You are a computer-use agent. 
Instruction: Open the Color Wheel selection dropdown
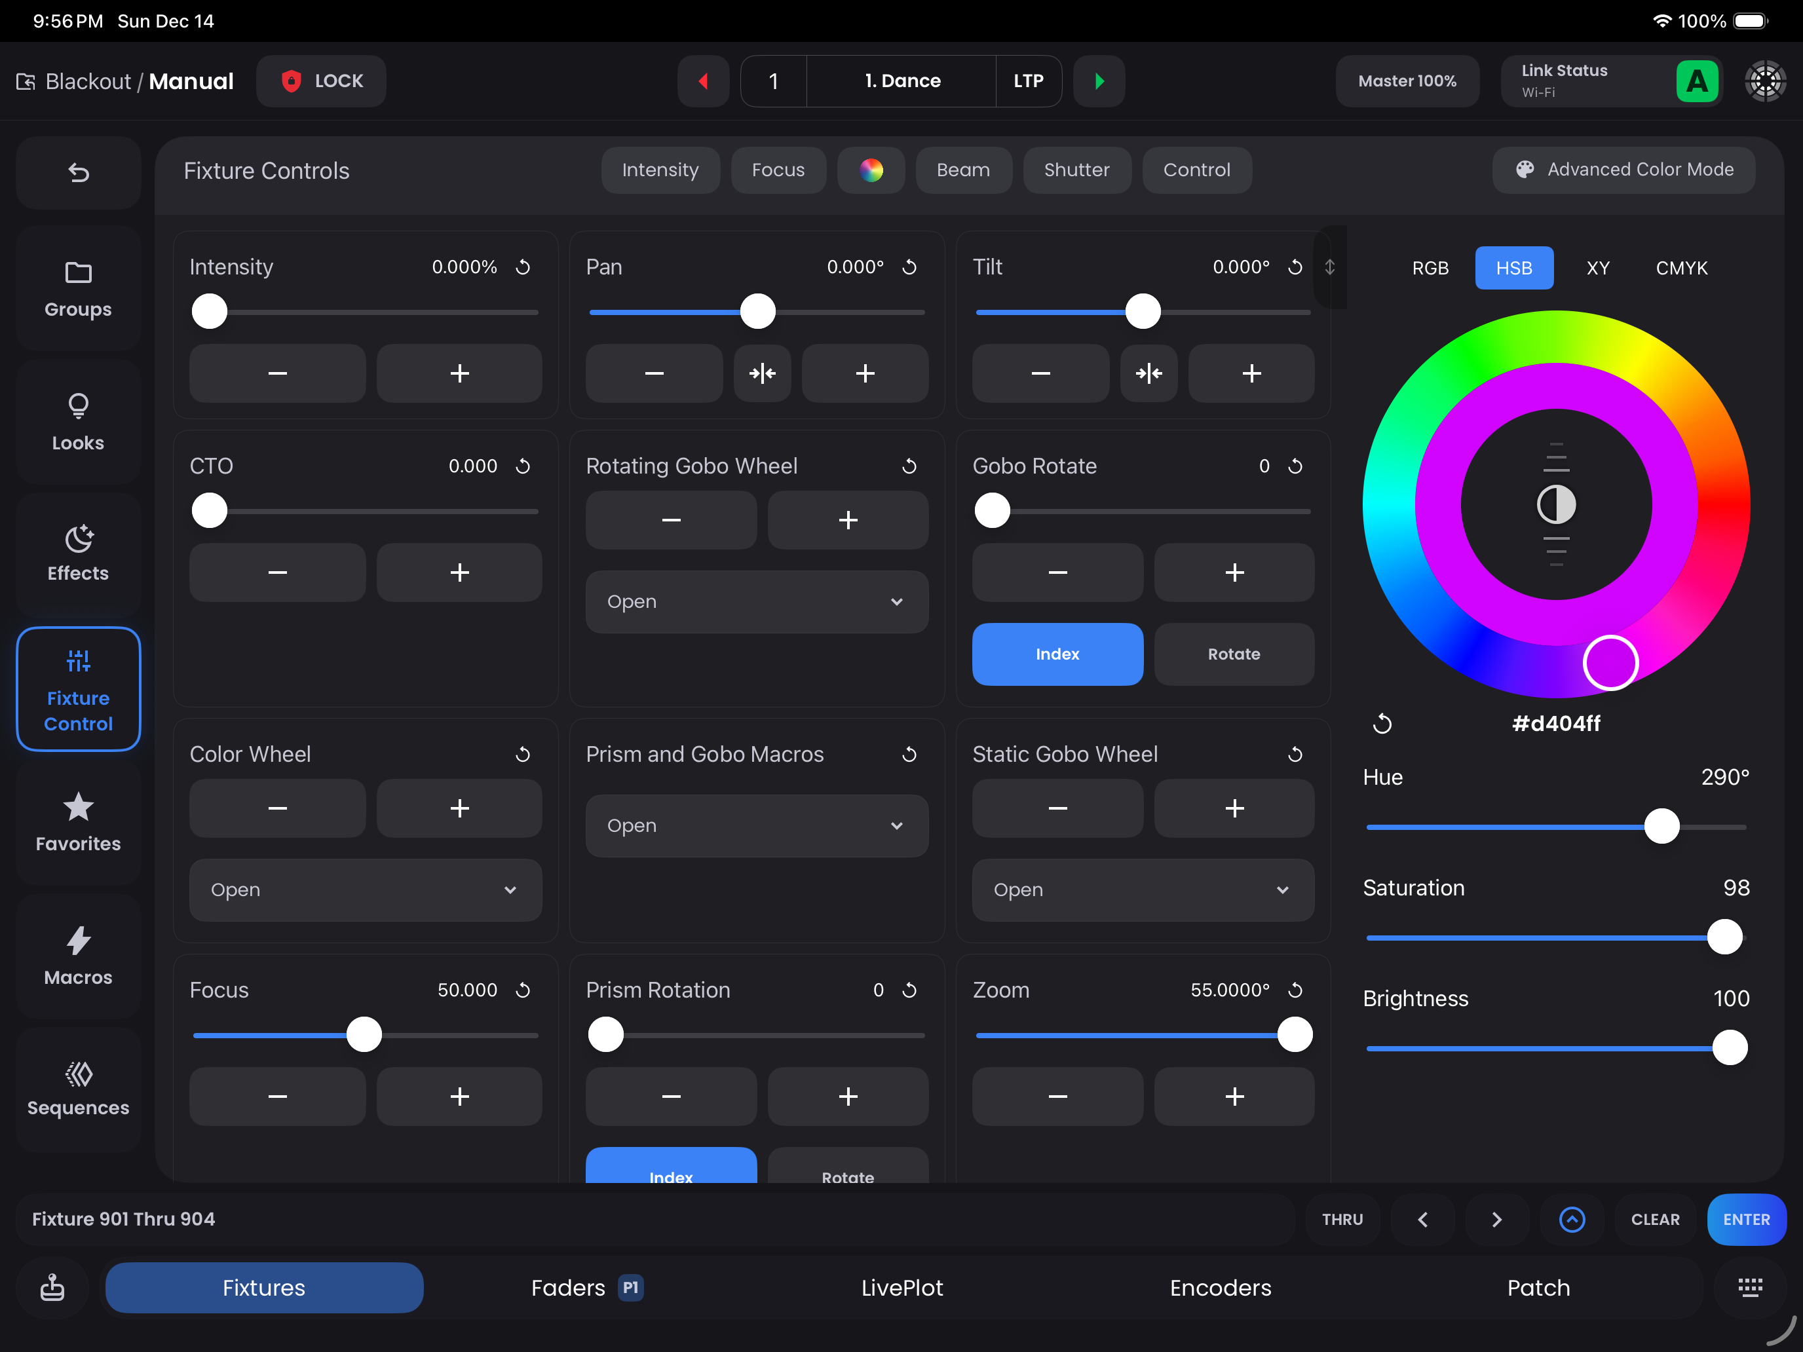pos(365,890)
